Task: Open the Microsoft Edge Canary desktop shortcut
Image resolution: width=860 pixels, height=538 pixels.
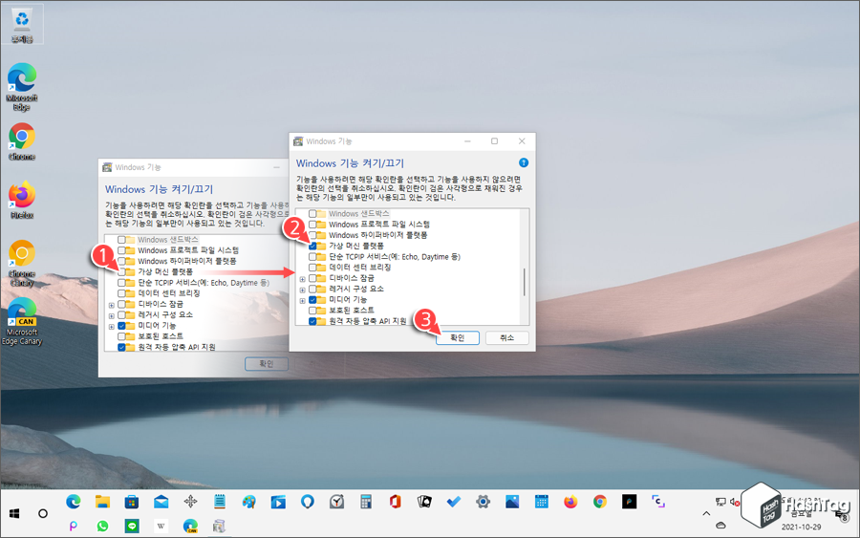Action: click(22, 322)
